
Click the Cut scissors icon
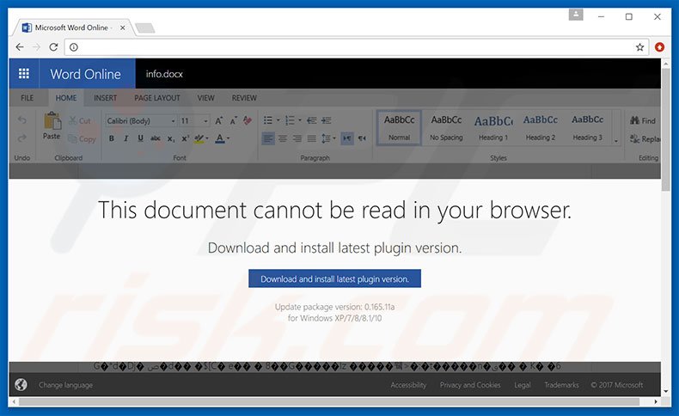73,121
